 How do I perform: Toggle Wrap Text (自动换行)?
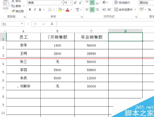click(x=122, y=2)
